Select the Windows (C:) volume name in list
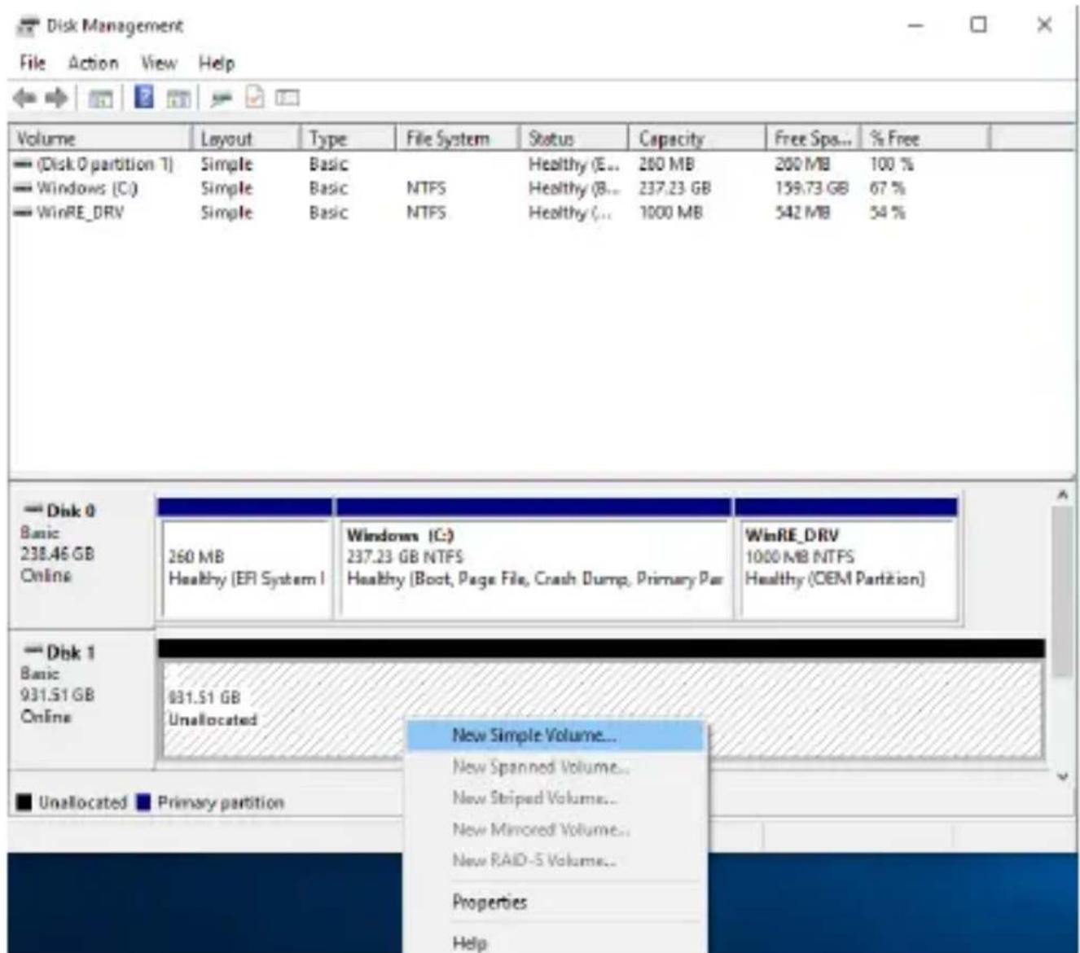This screenshot has width=1080, height=953. [x=87, y=189]
